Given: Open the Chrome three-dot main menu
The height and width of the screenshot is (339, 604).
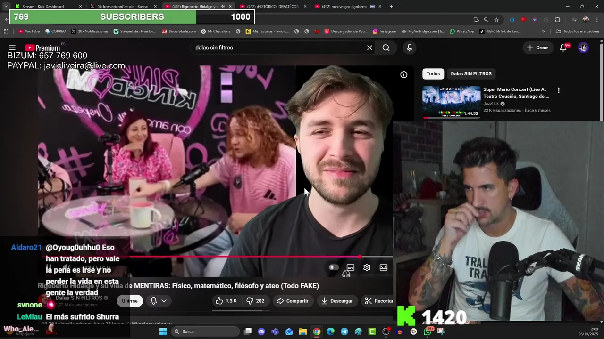Looking at the screenshot, I should tap(596, 20).
